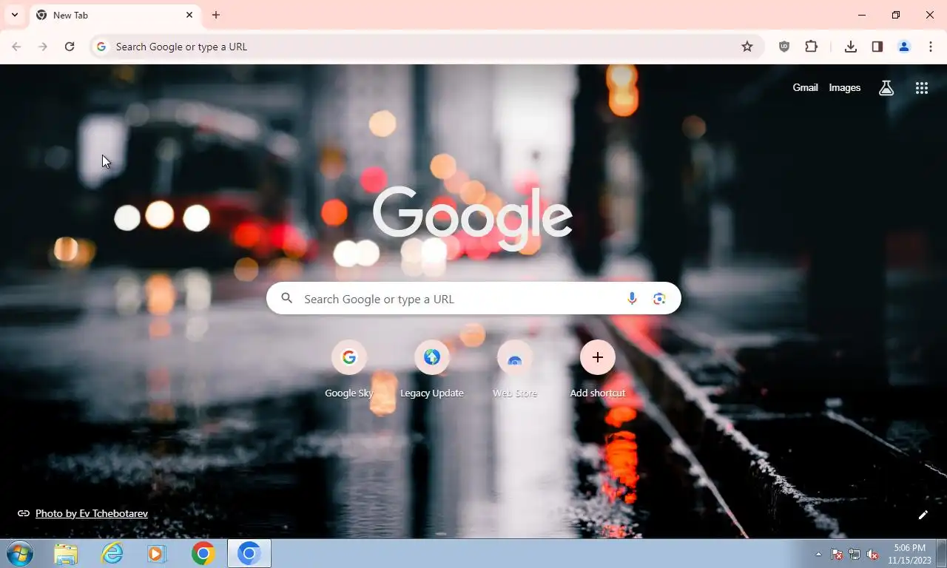Open Action Center flag tray icon
This screenshot has height=568, width=947.
837,554
